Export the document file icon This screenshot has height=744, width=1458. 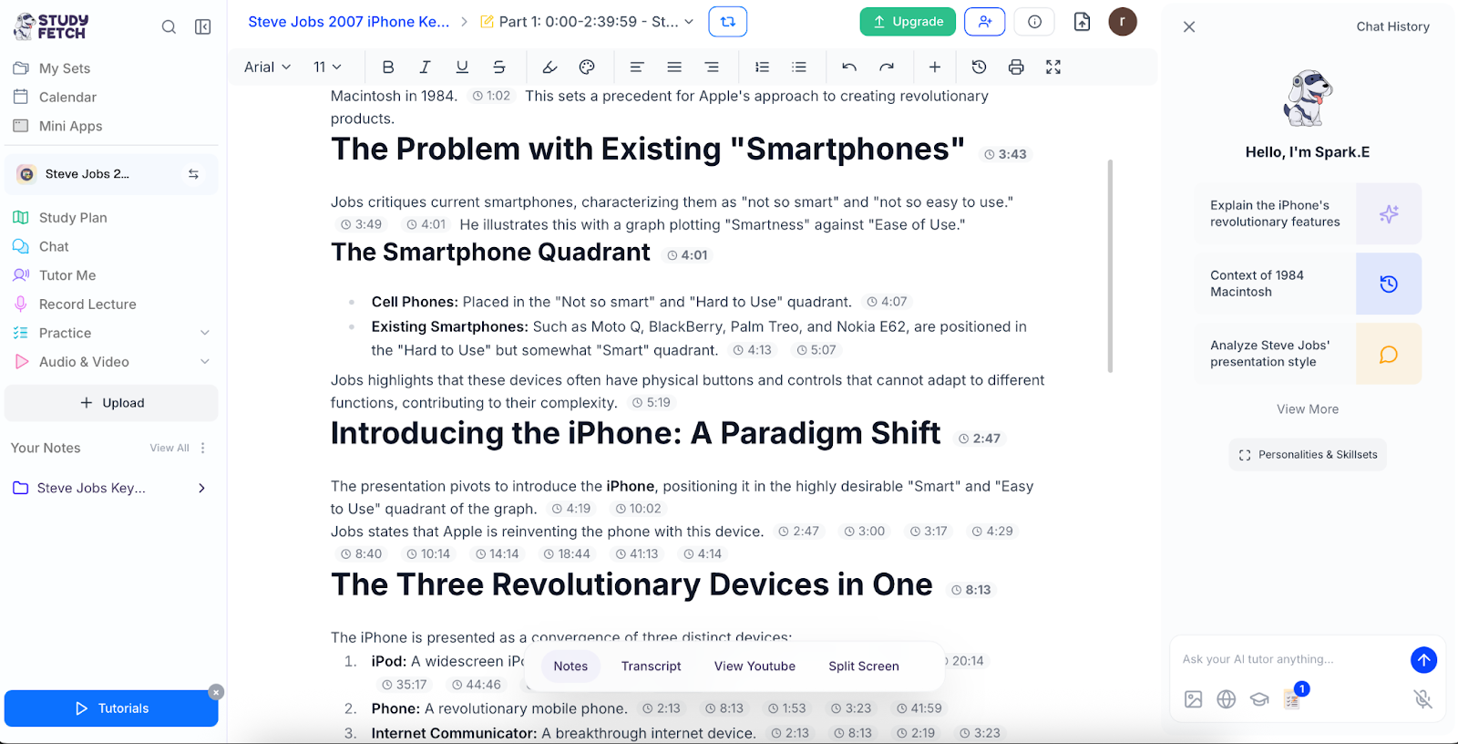pyautogui.click(x=1082, y=22)
